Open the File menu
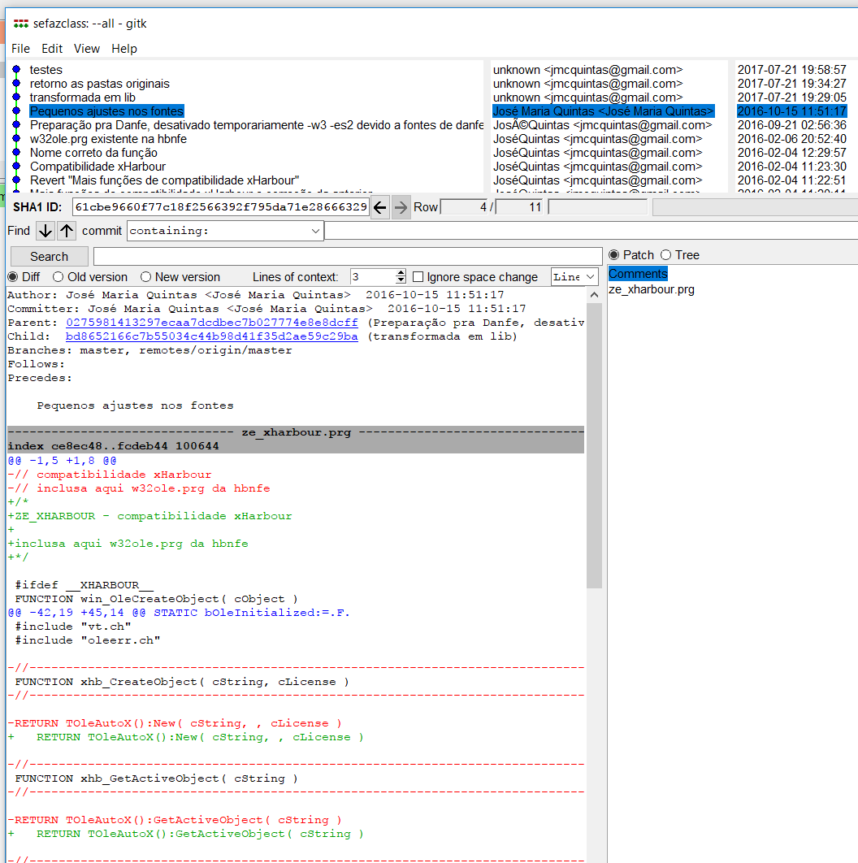The height and width of the screenshot is (863, 858). (20, 49)
